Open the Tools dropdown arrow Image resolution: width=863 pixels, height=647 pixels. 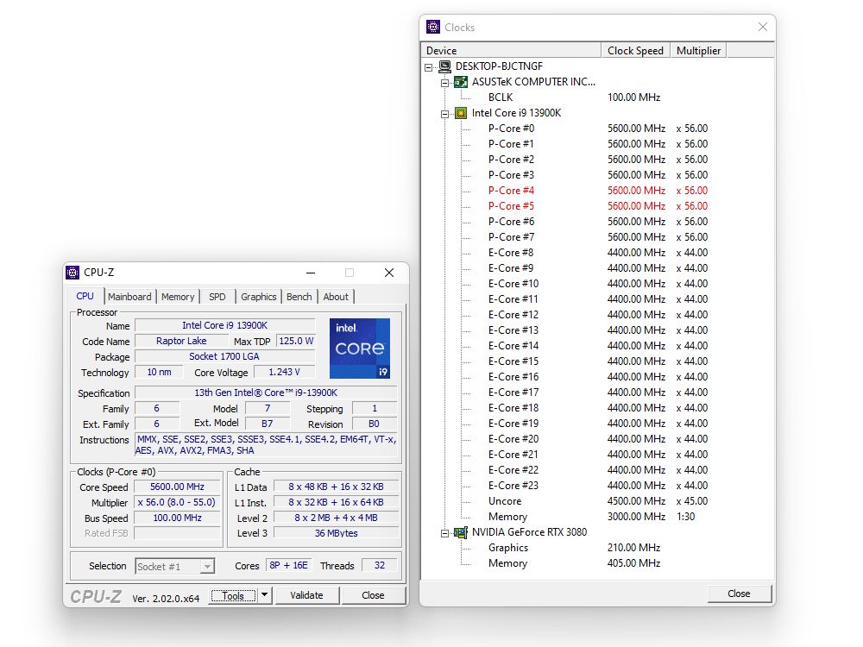[265, 594]
